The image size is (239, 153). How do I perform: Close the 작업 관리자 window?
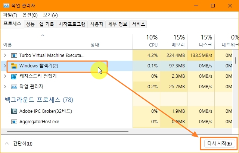click(230, 6)
